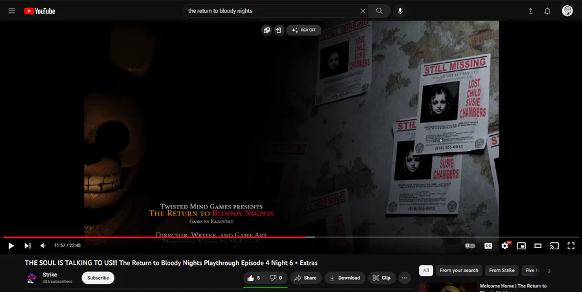Open more actions ellipsis menu

(405, 278)
